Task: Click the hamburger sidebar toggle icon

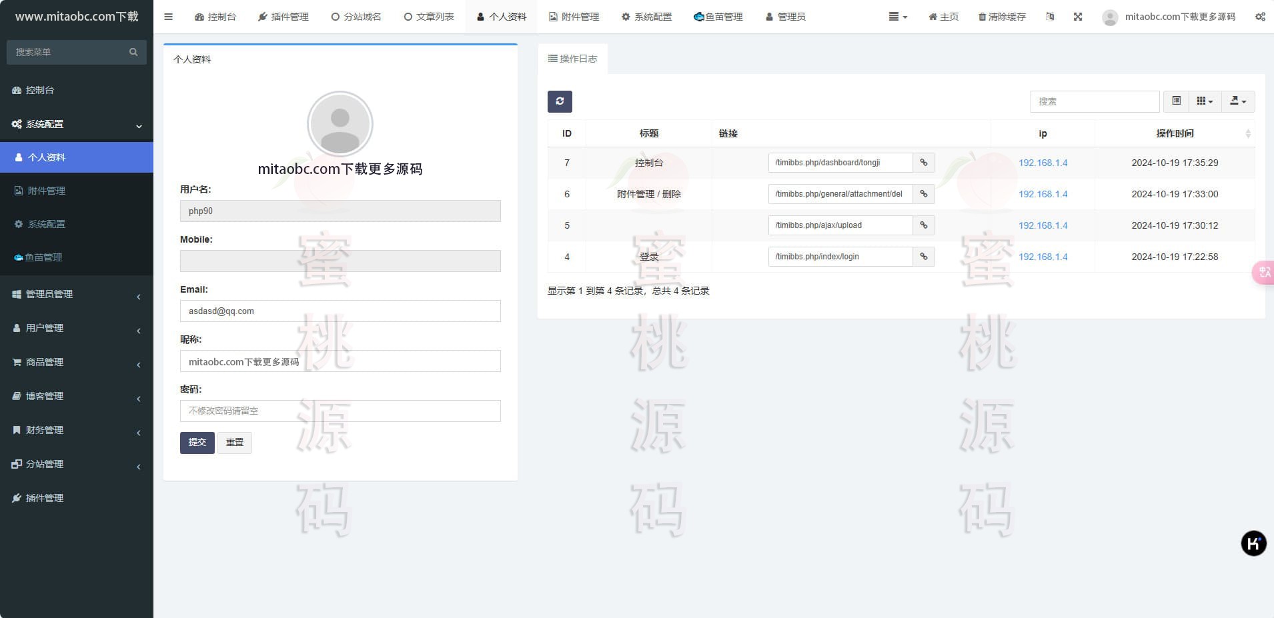Action: [168, 17]
